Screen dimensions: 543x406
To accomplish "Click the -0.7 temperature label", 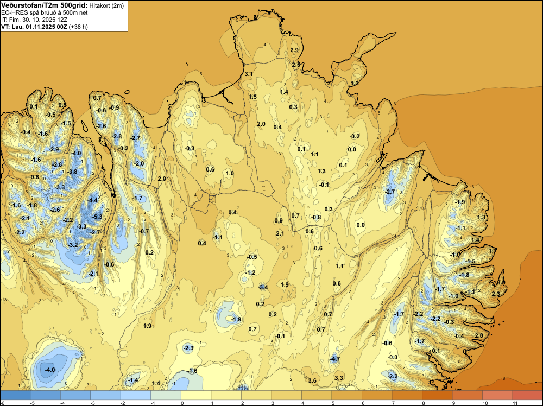I will (144, 231).
